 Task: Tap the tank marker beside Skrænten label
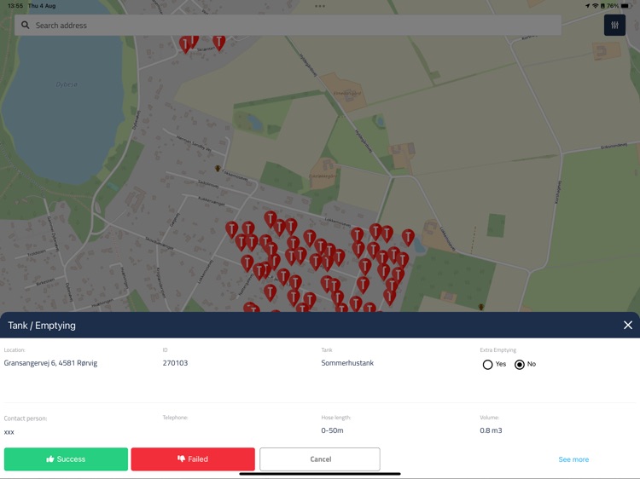(218, 43)
